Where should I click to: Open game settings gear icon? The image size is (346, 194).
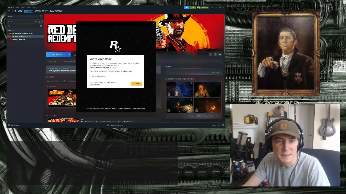(x=210, y=54)
